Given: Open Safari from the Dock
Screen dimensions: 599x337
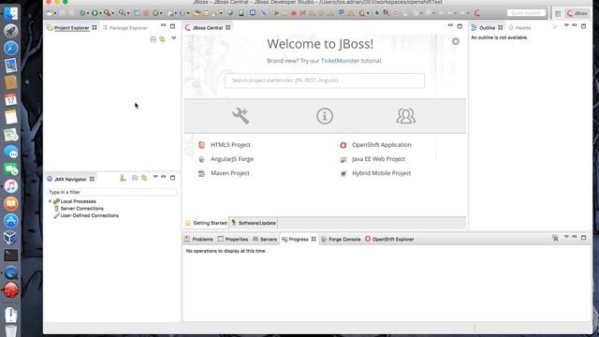Looking at the screenshot, I should click(10, 48).
